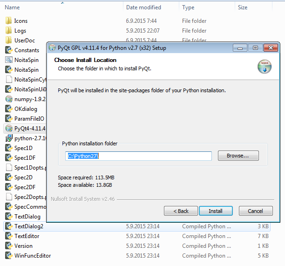Browse for Python installation folder
The height and width of the screenshot is (266, 285).
click(x=238, y=156)
